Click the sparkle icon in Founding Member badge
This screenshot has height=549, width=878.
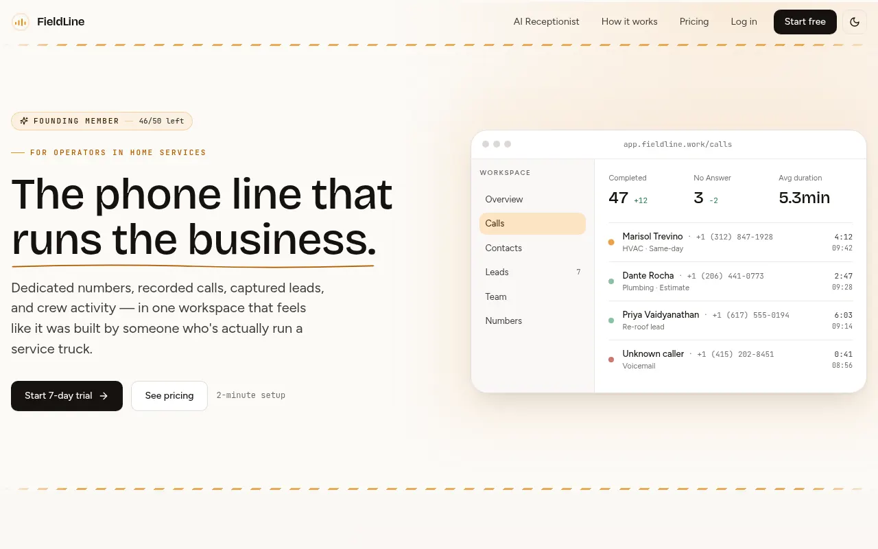coord(24,121)
